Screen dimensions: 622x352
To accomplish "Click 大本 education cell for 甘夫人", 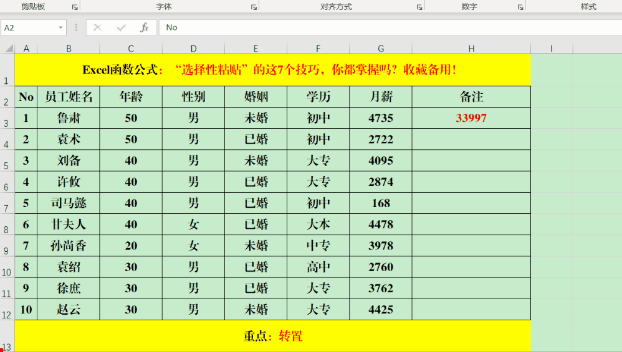I will pos(318,225).
